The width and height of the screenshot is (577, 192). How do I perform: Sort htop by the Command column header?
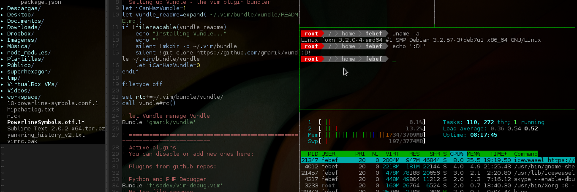[x=525, y=154]
